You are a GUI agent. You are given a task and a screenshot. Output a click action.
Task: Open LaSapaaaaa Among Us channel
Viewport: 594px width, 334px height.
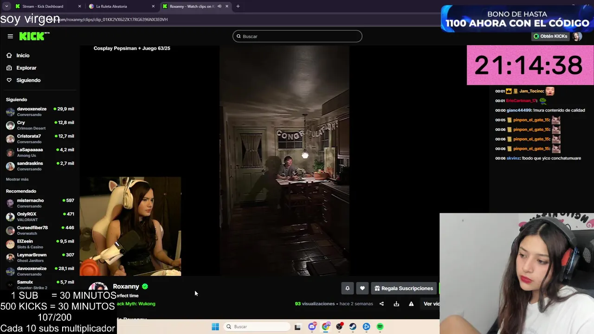[x=40, y=152]
